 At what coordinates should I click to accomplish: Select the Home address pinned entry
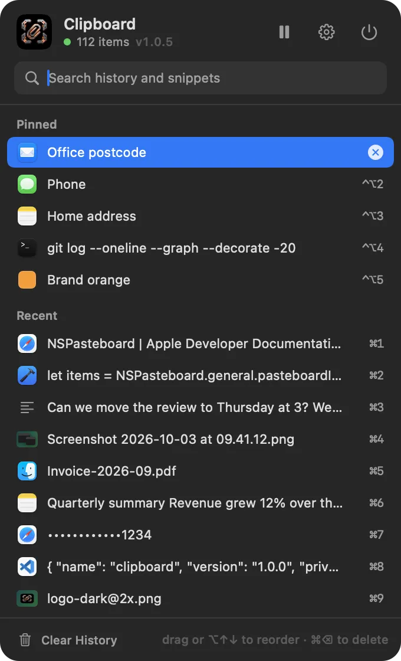(x=200, y=216)
